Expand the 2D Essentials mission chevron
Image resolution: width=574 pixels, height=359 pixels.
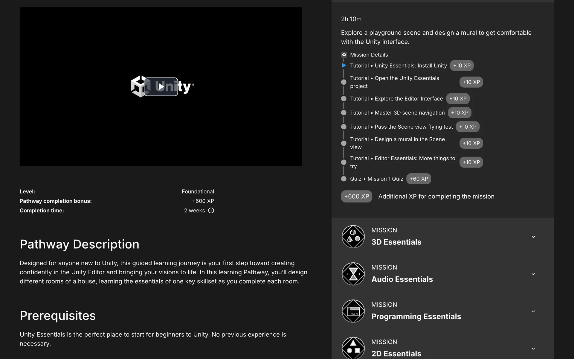[533, 349]
